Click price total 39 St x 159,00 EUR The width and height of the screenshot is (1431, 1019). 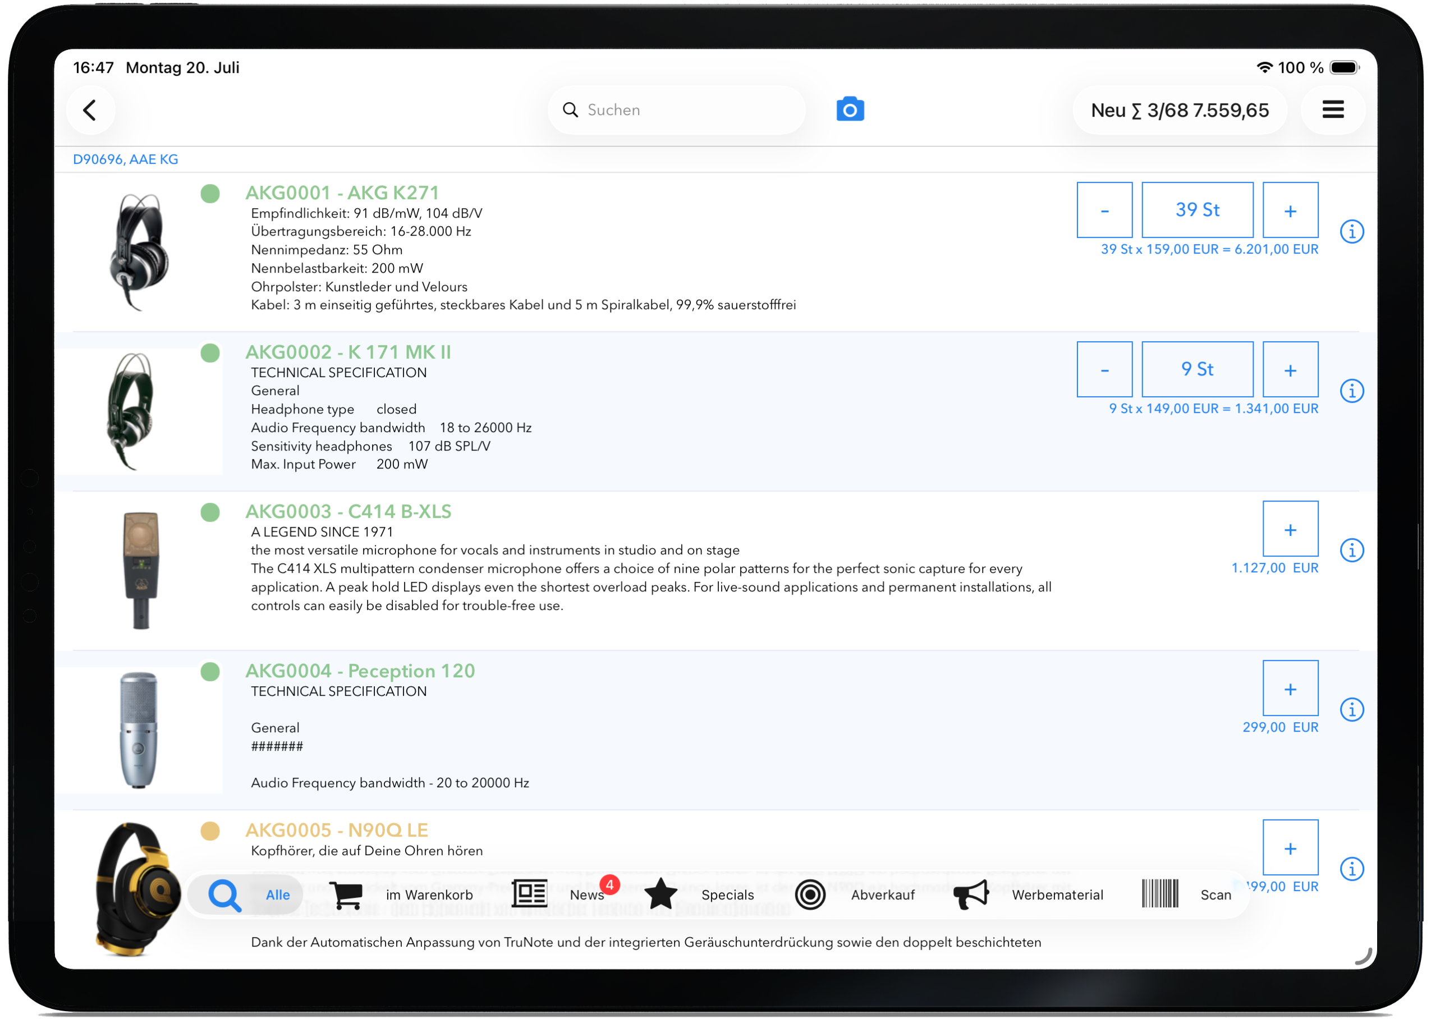[1209, 249]
